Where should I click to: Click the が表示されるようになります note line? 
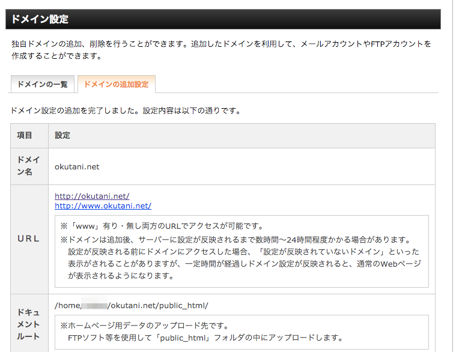click(x=121, y=276)
